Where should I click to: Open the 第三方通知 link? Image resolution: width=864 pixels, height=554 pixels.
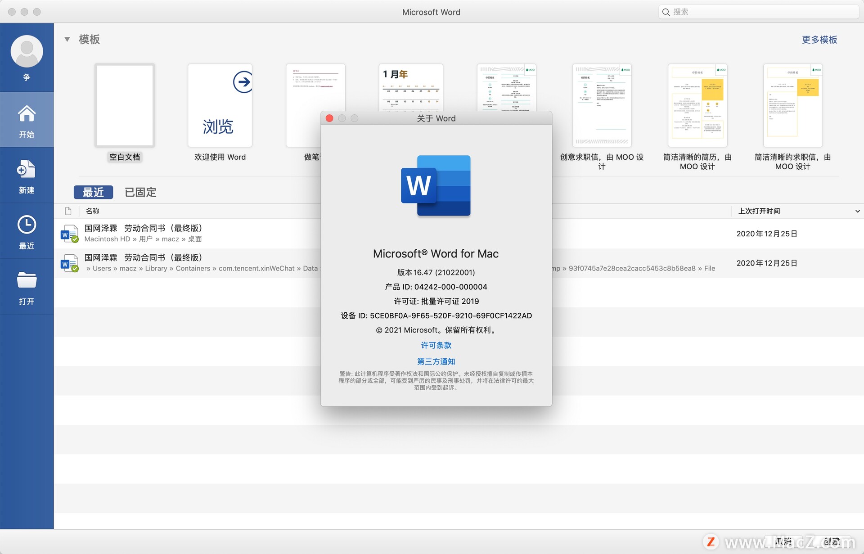point(436,361)
